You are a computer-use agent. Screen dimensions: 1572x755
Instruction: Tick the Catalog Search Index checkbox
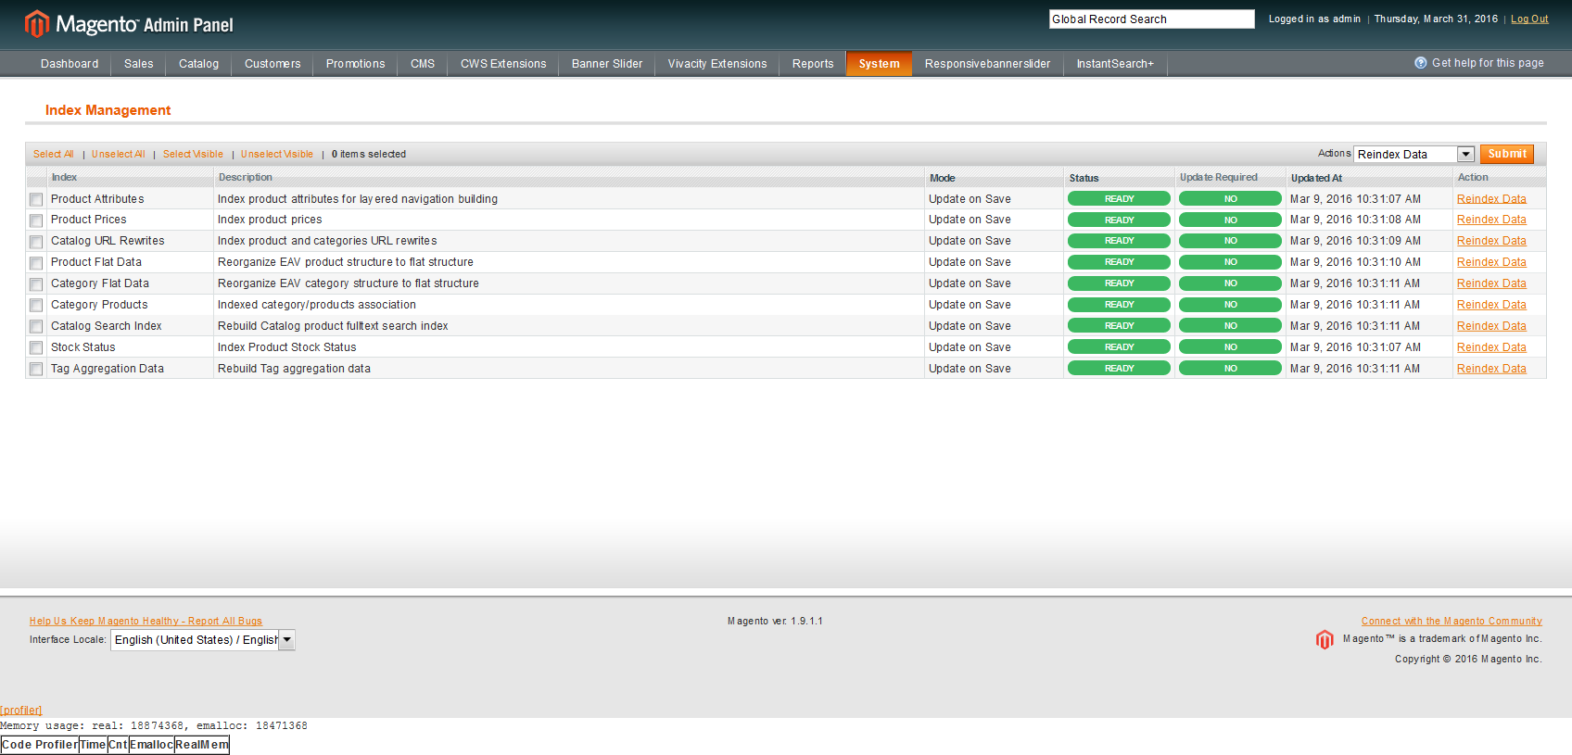[x=36, y=326]
